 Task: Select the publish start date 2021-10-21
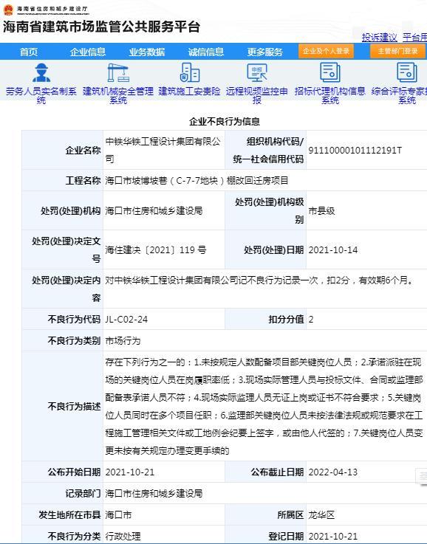130,472
